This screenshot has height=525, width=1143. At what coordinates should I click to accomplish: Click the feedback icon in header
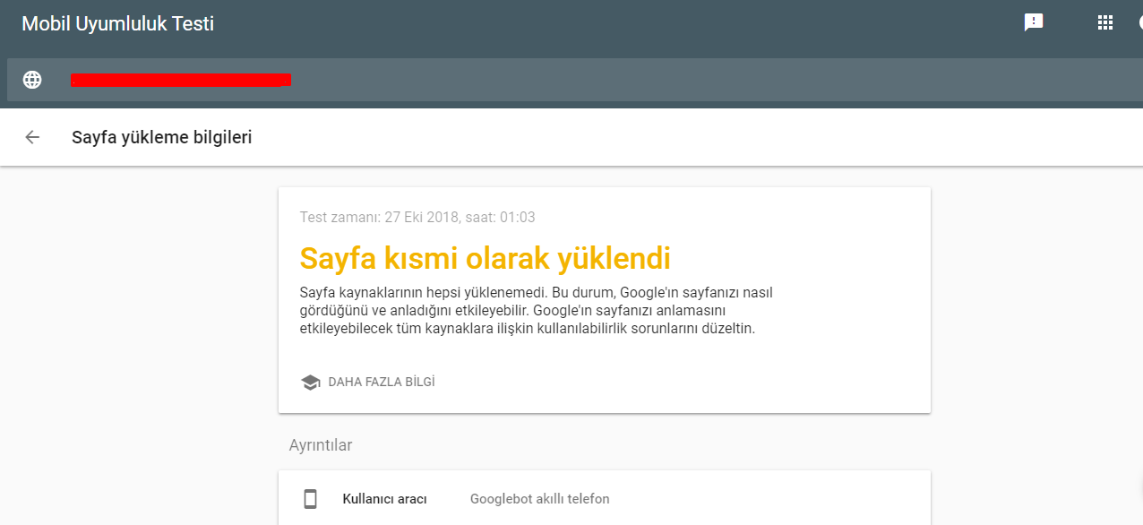(1034, 23)
